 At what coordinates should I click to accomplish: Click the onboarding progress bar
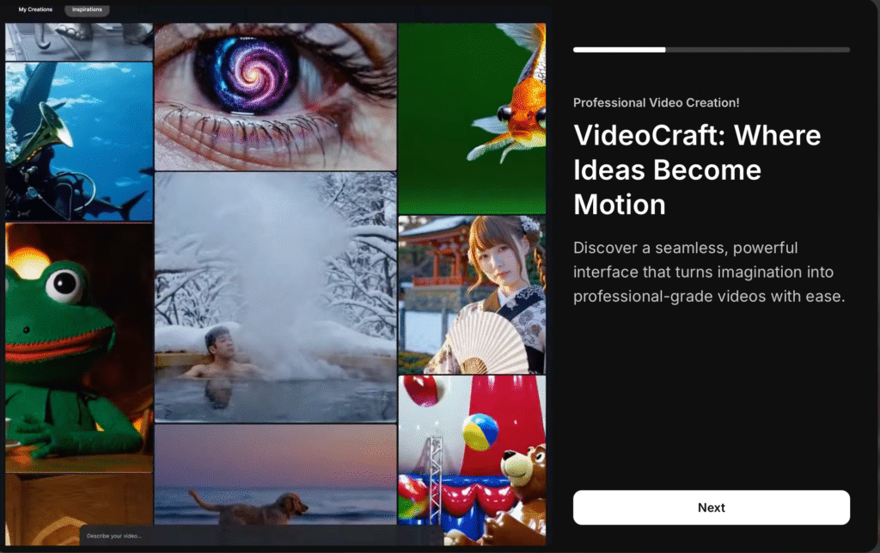[711, 50]
